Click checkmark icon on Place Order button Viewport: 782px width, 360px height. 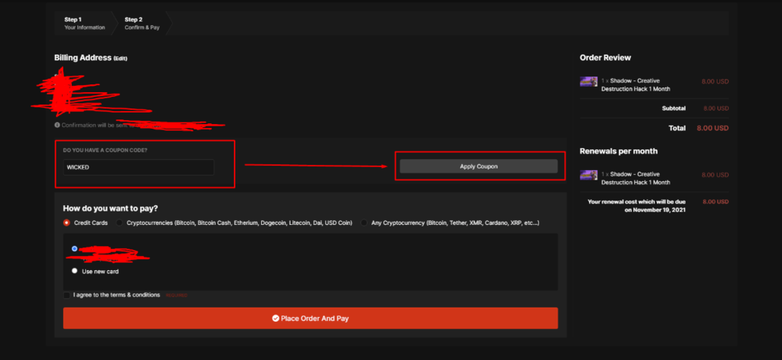275,319
